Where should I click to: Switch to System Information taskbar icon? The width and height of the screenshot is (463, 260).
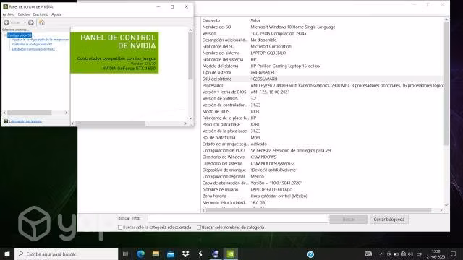[x=216, y=253]
